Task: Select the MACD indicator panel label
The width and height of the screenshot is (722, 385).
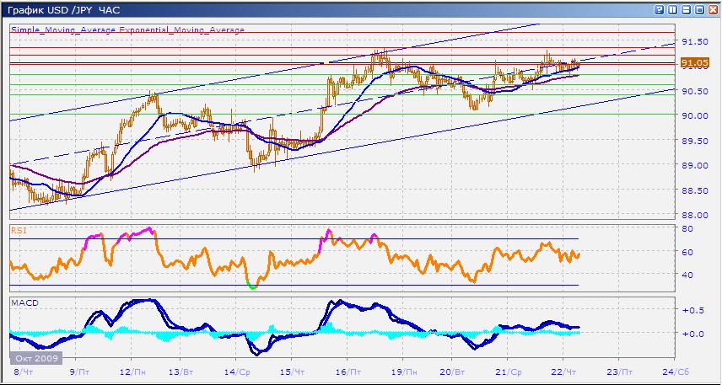Action: tap(22, 302)
